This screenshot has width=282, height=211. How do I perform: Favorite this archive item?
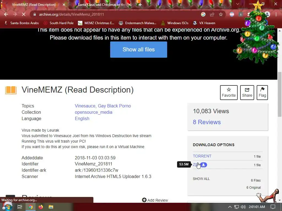pyautogui.click(x=229, y=92)
